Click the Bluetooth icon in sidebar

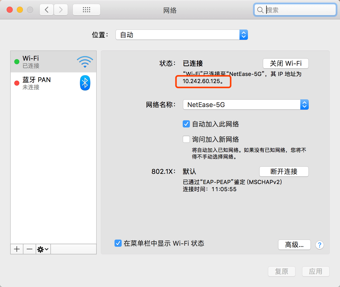(x=85, y=83)
